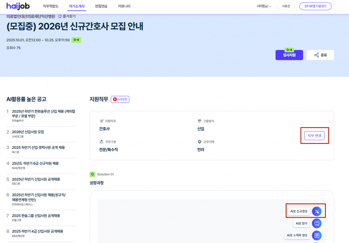Toggle the 즐겨찾기 star favorite

(60, 16)
